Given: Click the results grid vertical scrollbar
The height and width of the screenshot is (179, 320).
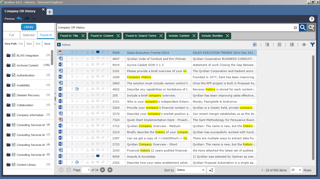Looking at the screenshot, I should point(313,107).
